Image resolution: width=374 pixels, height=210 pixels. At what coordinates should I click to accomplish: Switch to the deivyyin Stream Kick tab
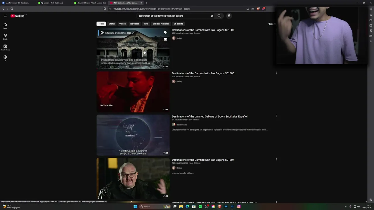(x=90, y=3)
